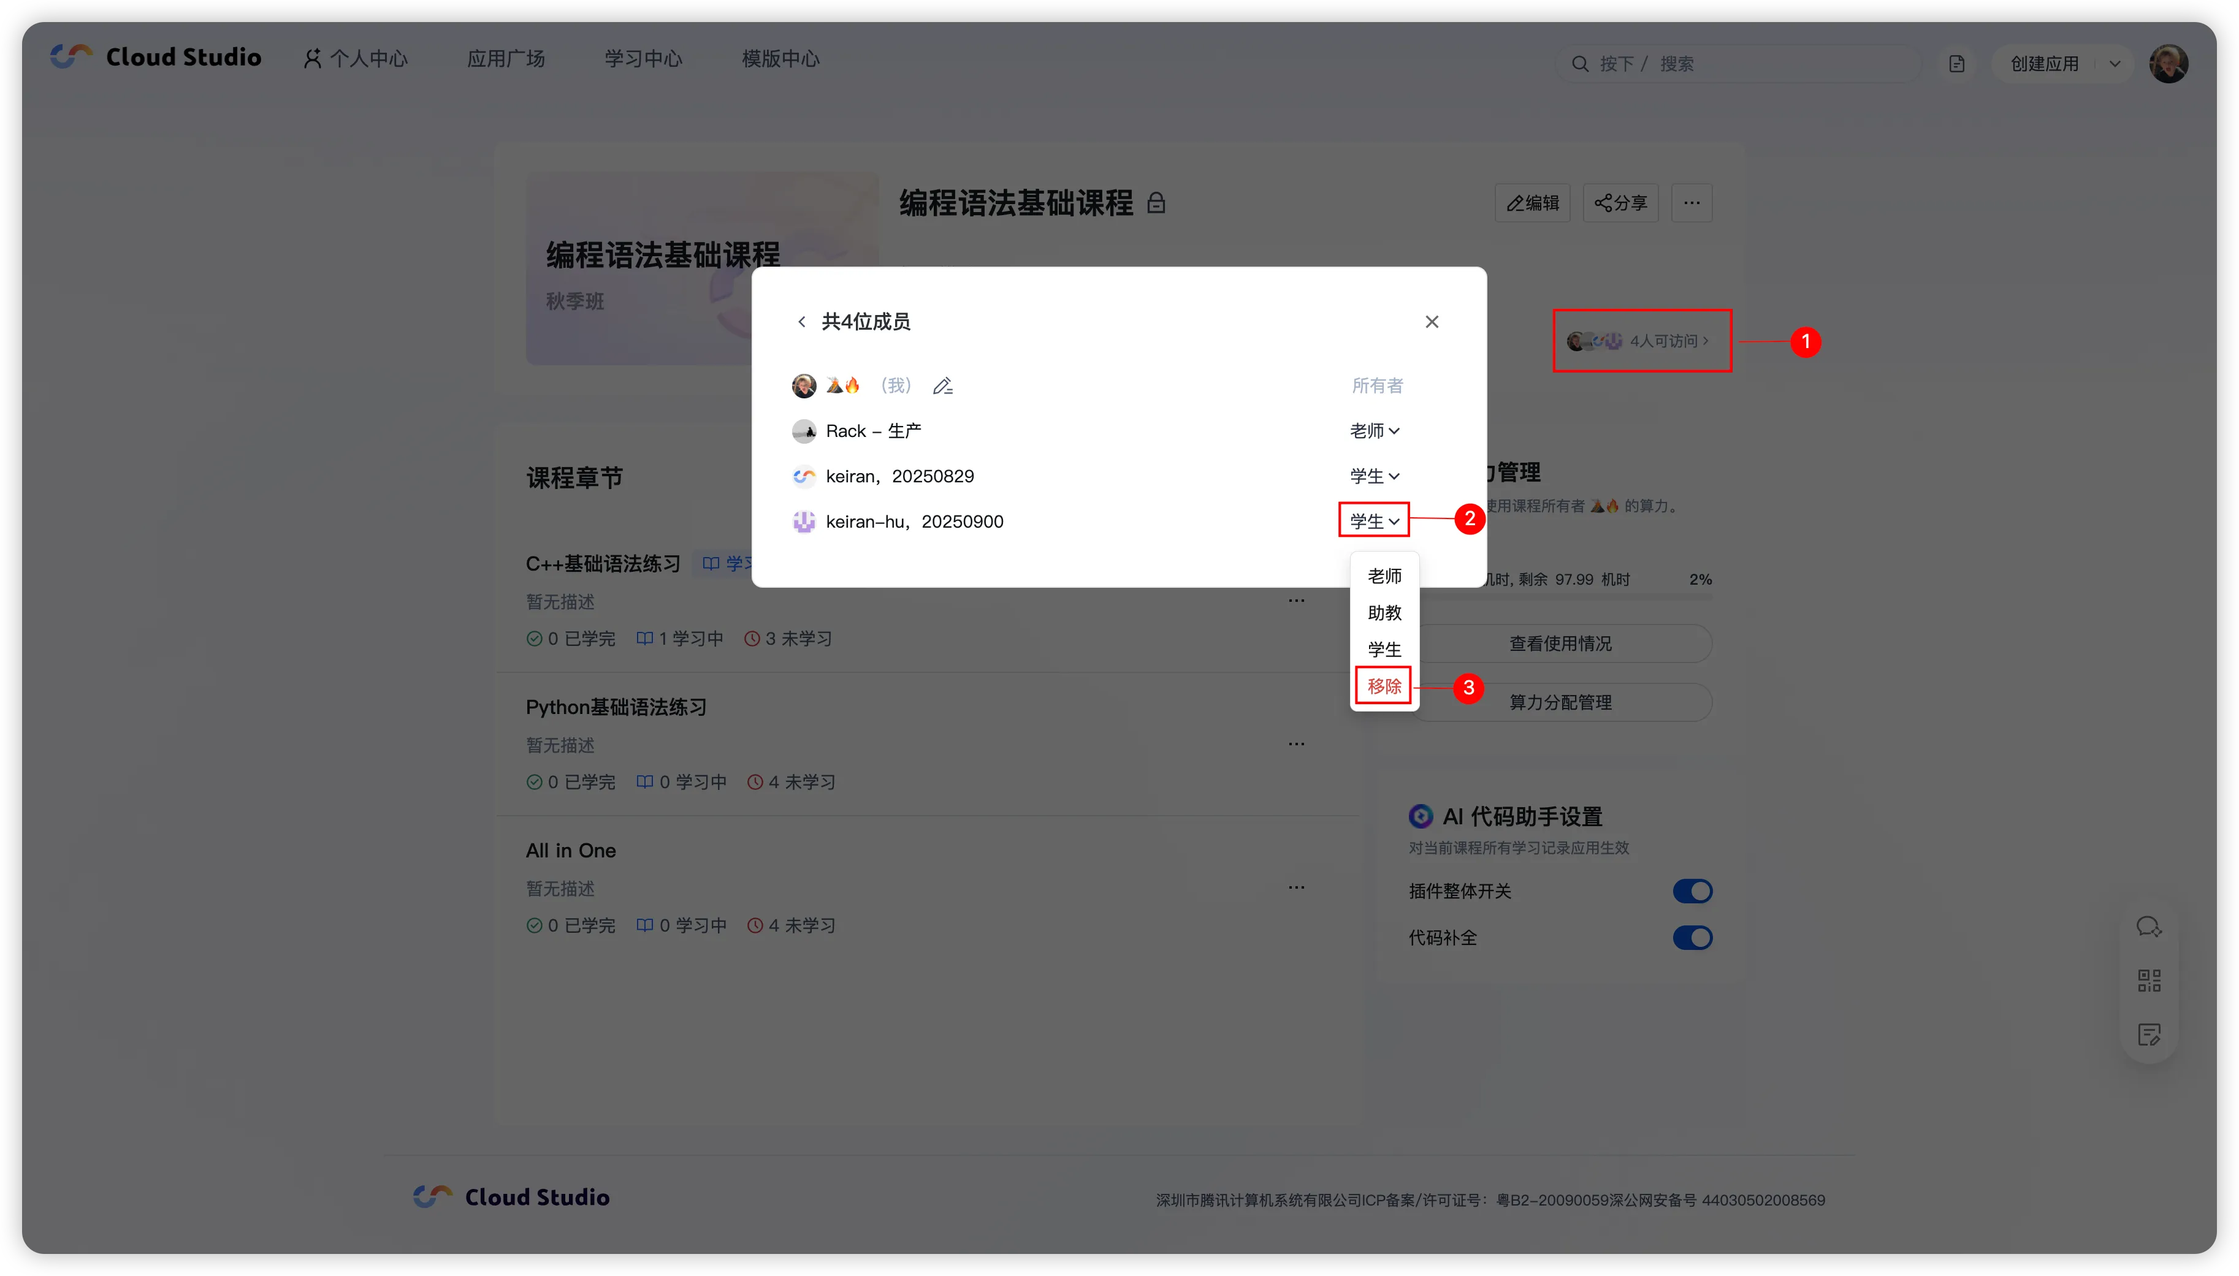Expand the 老师 role dropdown for Rack

click(x=1374, y=431)
